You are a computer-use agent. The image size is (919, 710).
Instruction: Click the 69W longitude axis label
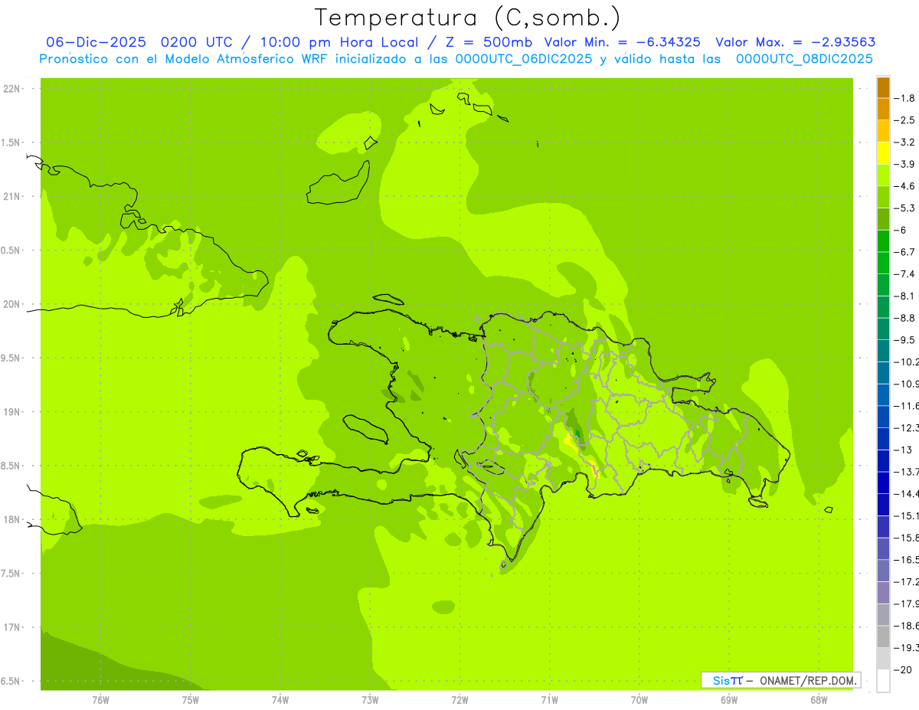pyautogui.click(x=729, y=700)
